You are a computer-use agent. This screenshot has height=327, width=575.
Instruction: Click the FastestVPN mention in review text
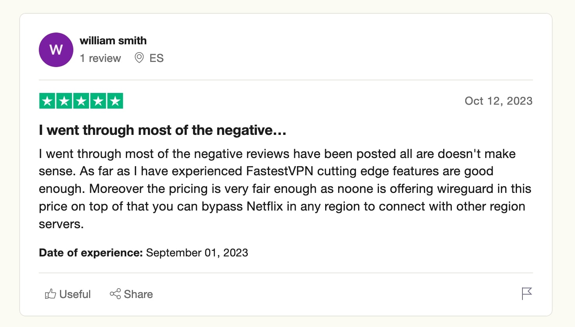pyautogui.click(x=280, y=171)
